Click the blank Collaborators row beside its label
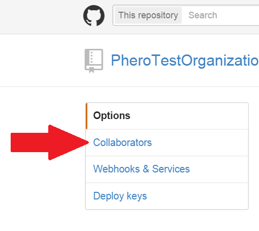 [x=200, y=142]
